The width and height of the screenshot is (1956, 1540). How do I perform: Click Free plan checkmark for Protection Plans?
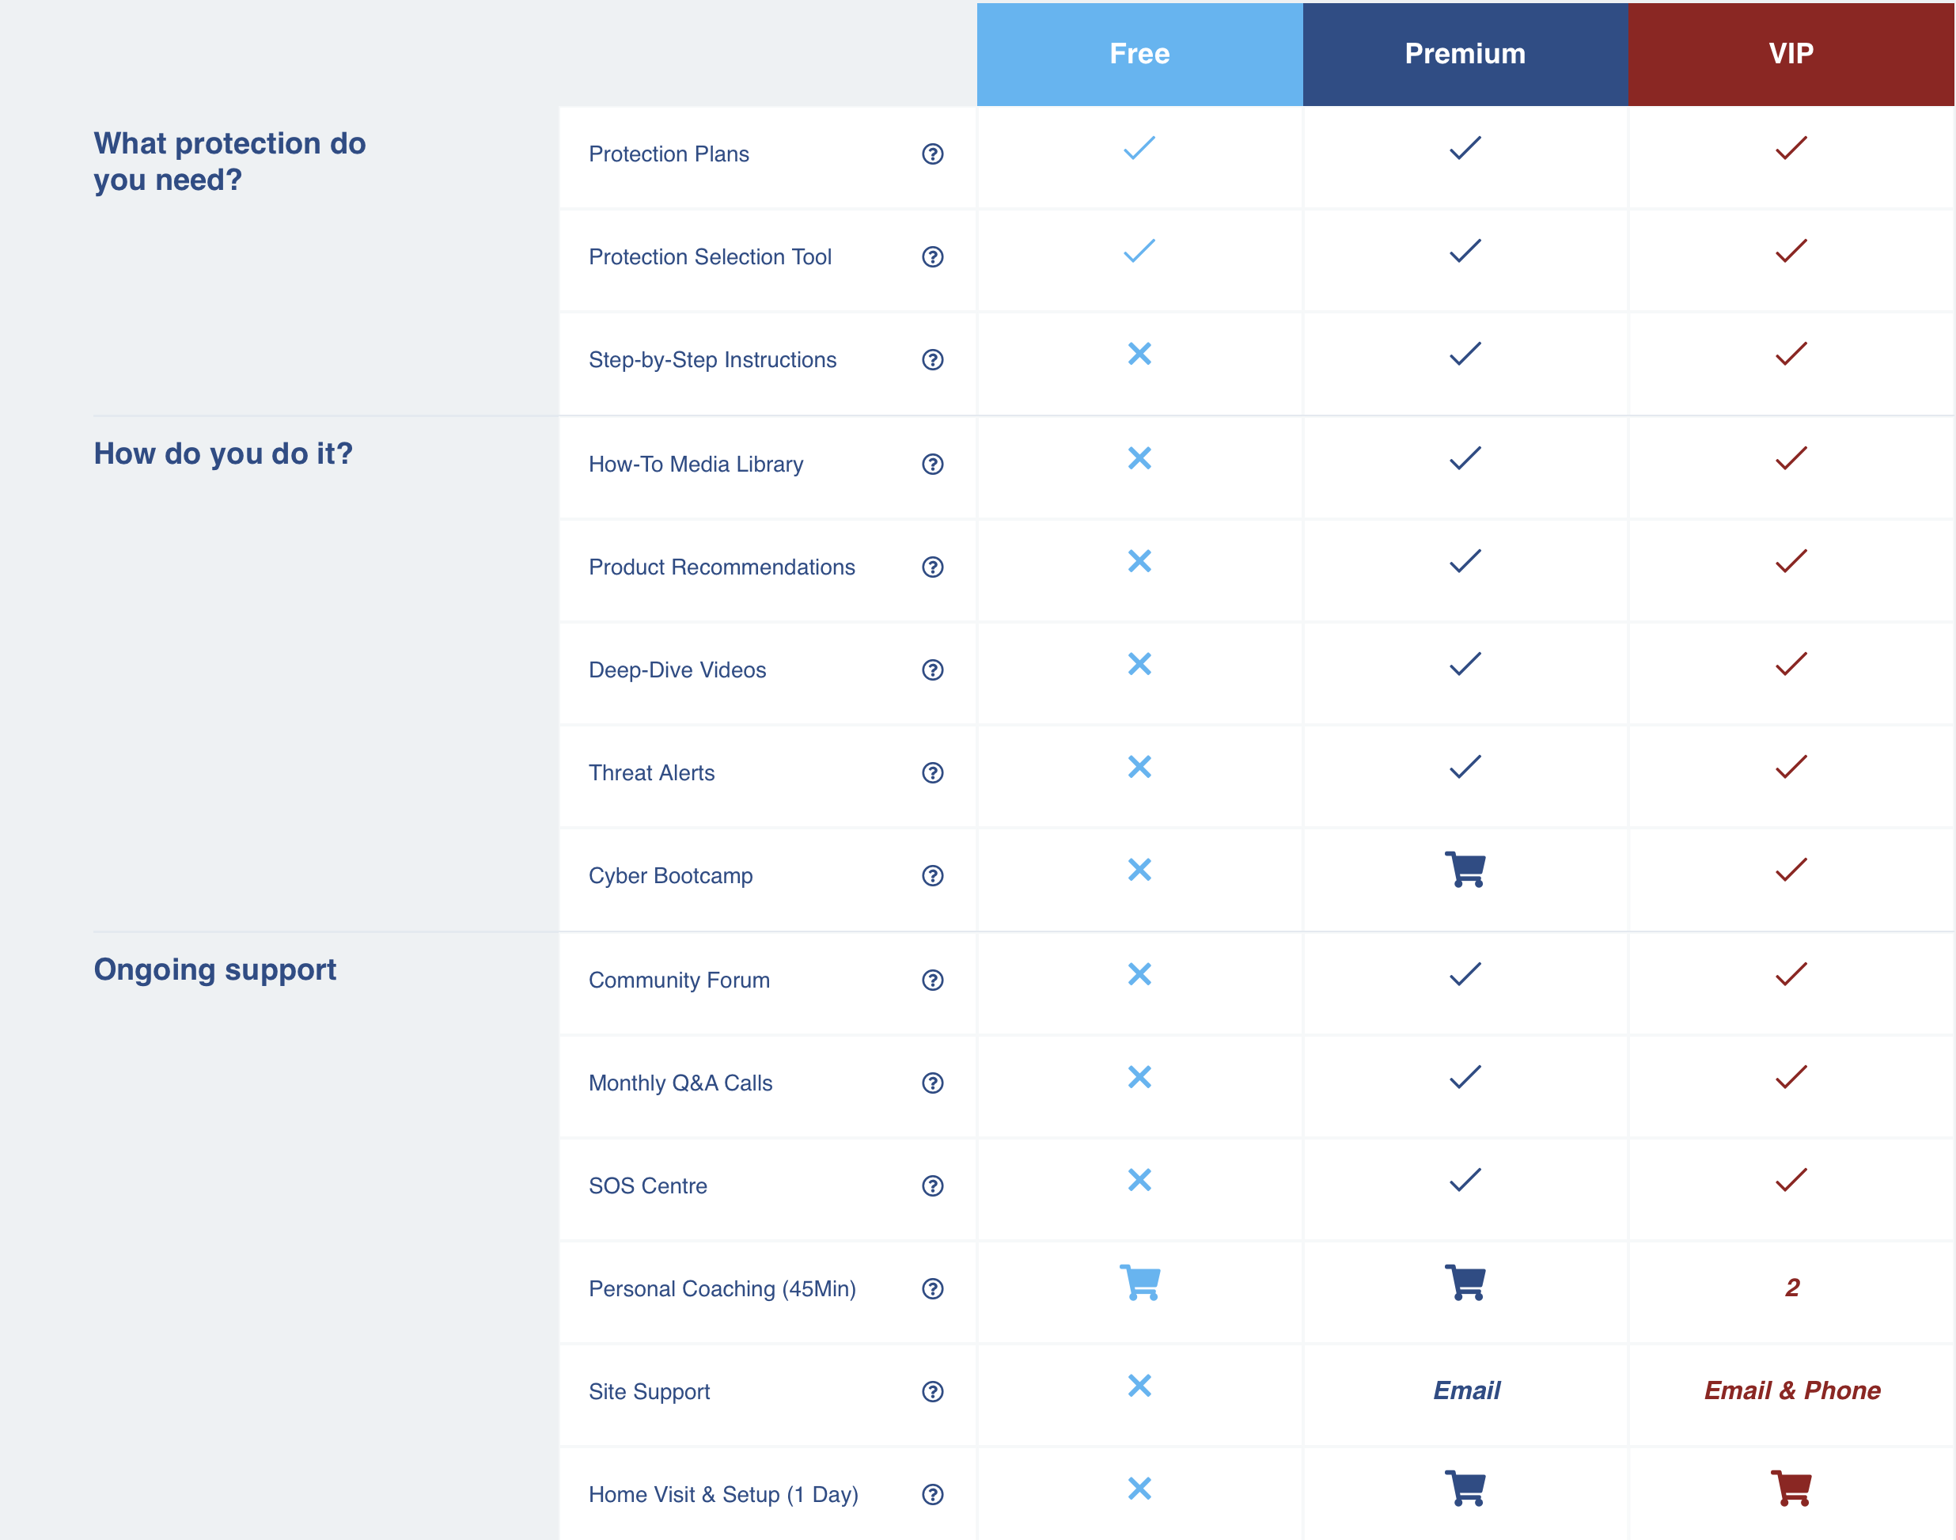(x=1139, y=148)
